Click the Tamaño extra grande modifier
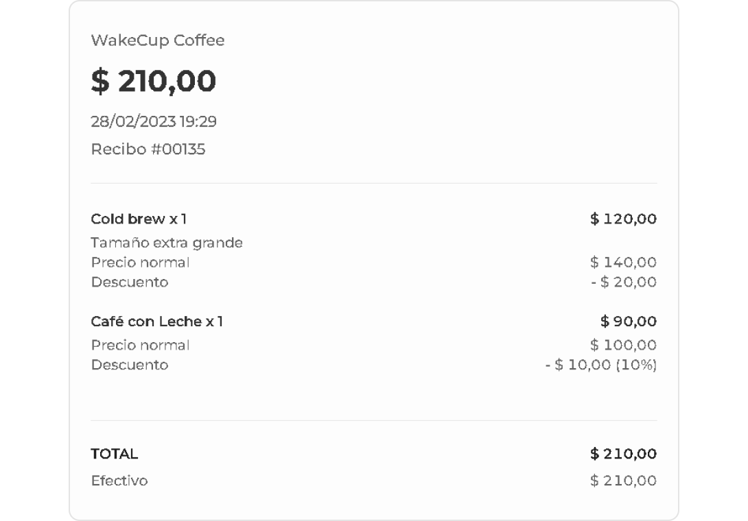The image size is (748, 521). (167, 243)
